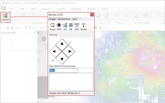
Task: Click the Premium mode value stepper
Action: point(151,16)
